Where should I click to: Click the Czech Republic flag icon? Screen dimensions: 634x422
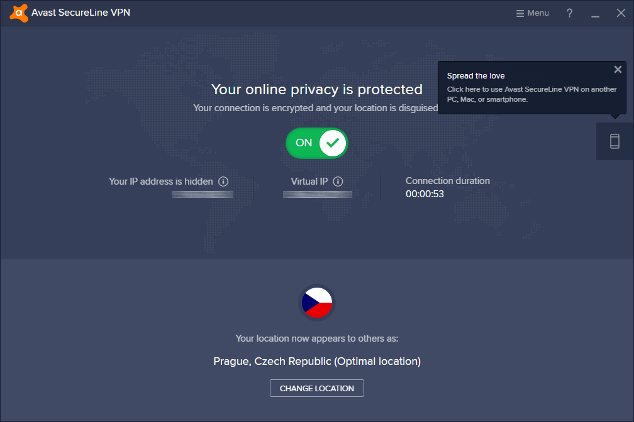coord(316,303)
